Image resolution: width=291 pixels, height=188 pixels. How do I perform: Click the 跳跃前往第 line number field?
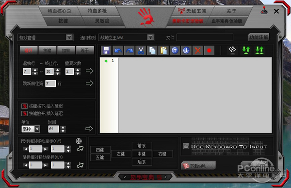click(x=50, y=84)
